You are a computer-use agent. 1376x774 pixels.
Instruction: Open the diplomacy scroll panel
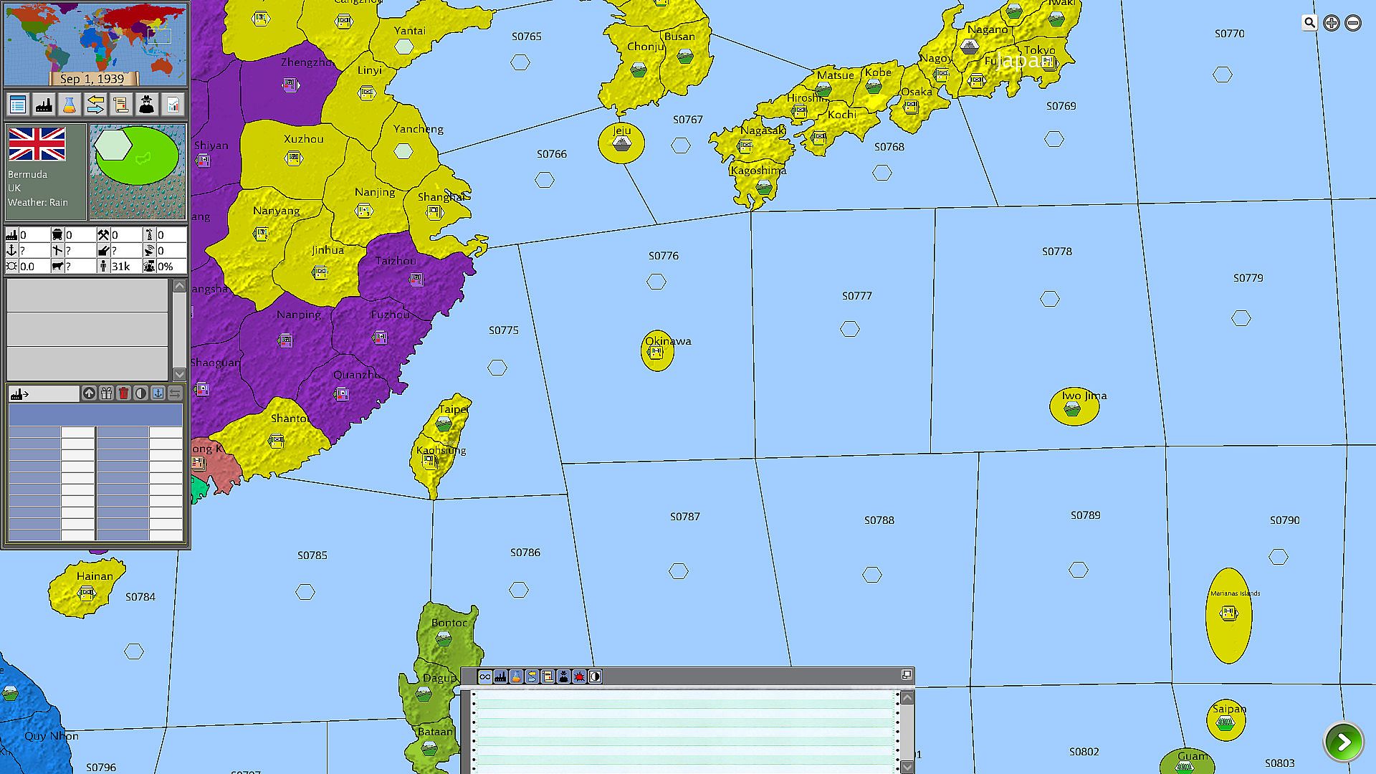pyautogui.click(x=121, y=105)
